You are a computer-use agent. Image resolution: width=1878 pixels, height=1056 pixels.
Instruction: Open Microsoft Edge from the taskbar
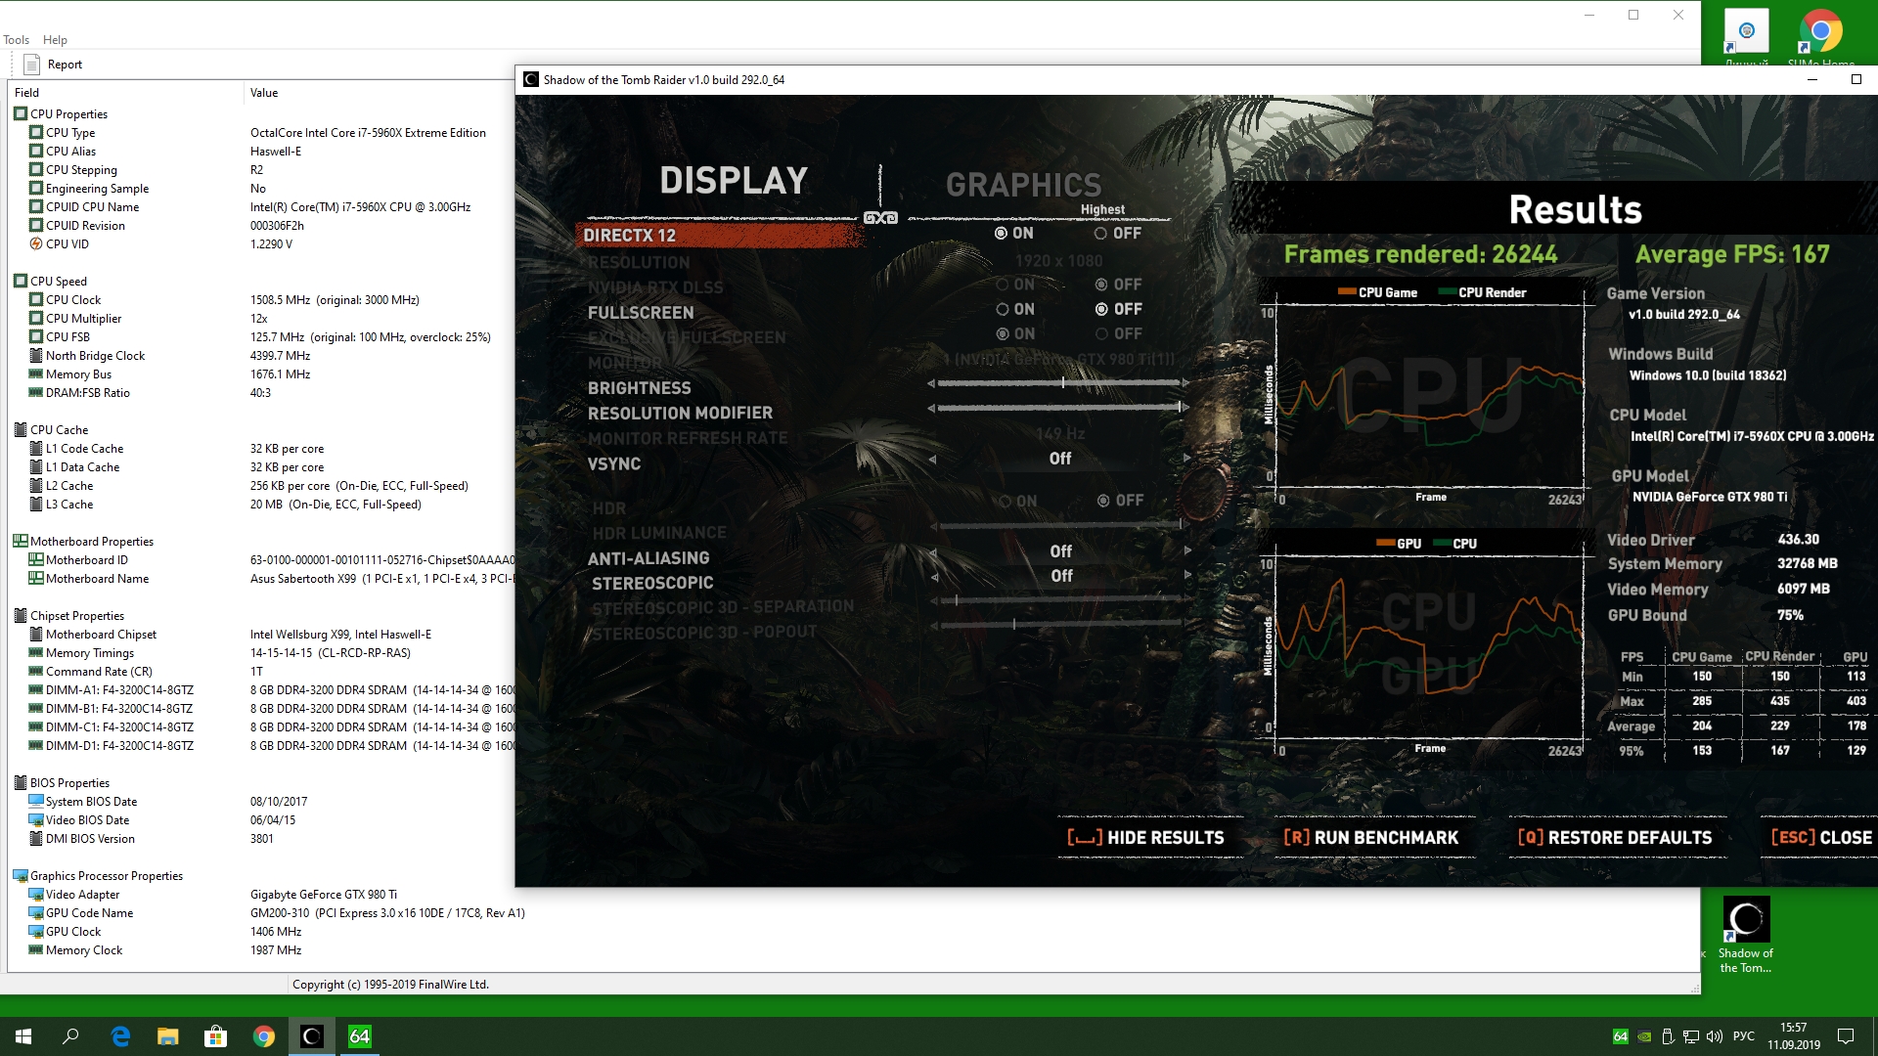click(x=120, y=1036)
